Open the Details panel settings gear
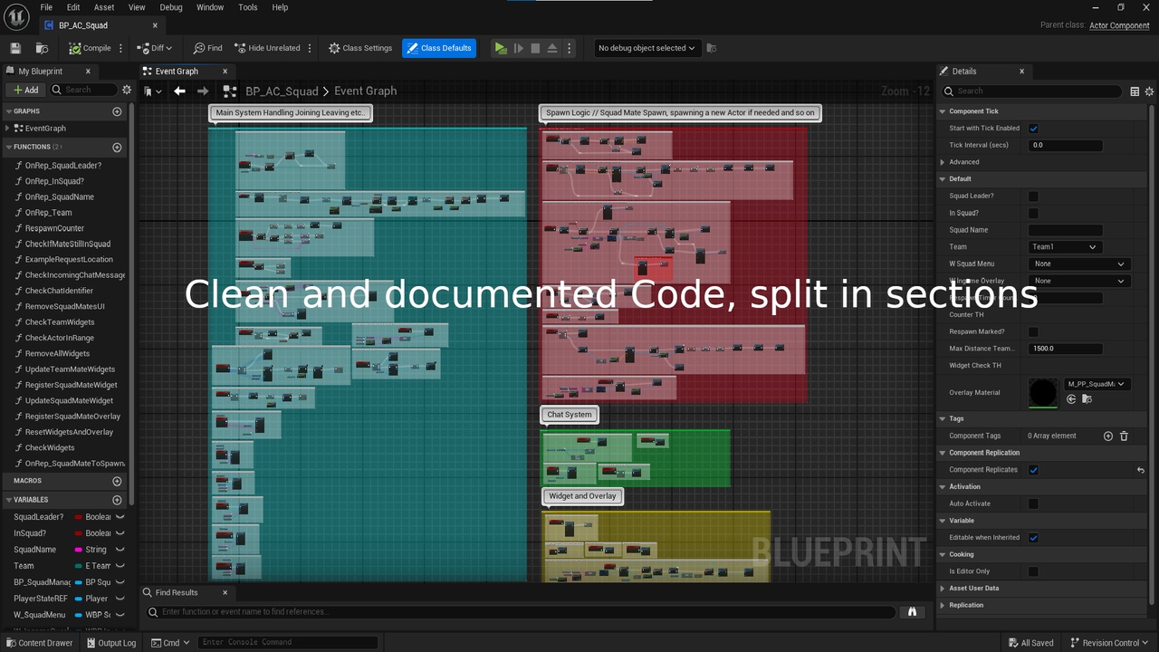 (1150, 91)
